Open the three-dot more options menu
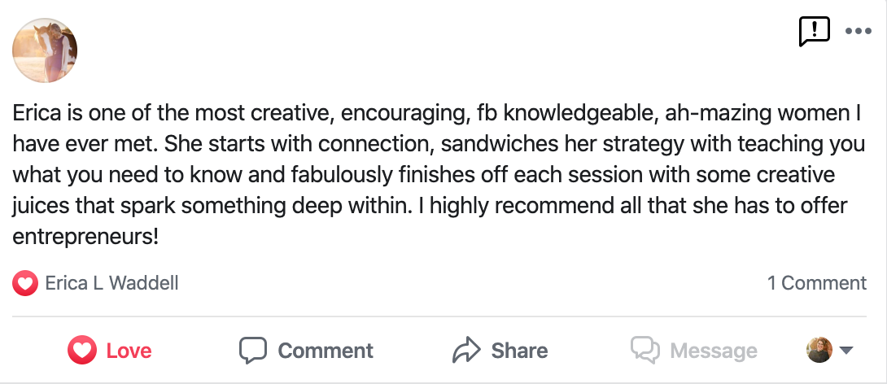The width and height of the screenshot is (887, 384). [858, 32]
